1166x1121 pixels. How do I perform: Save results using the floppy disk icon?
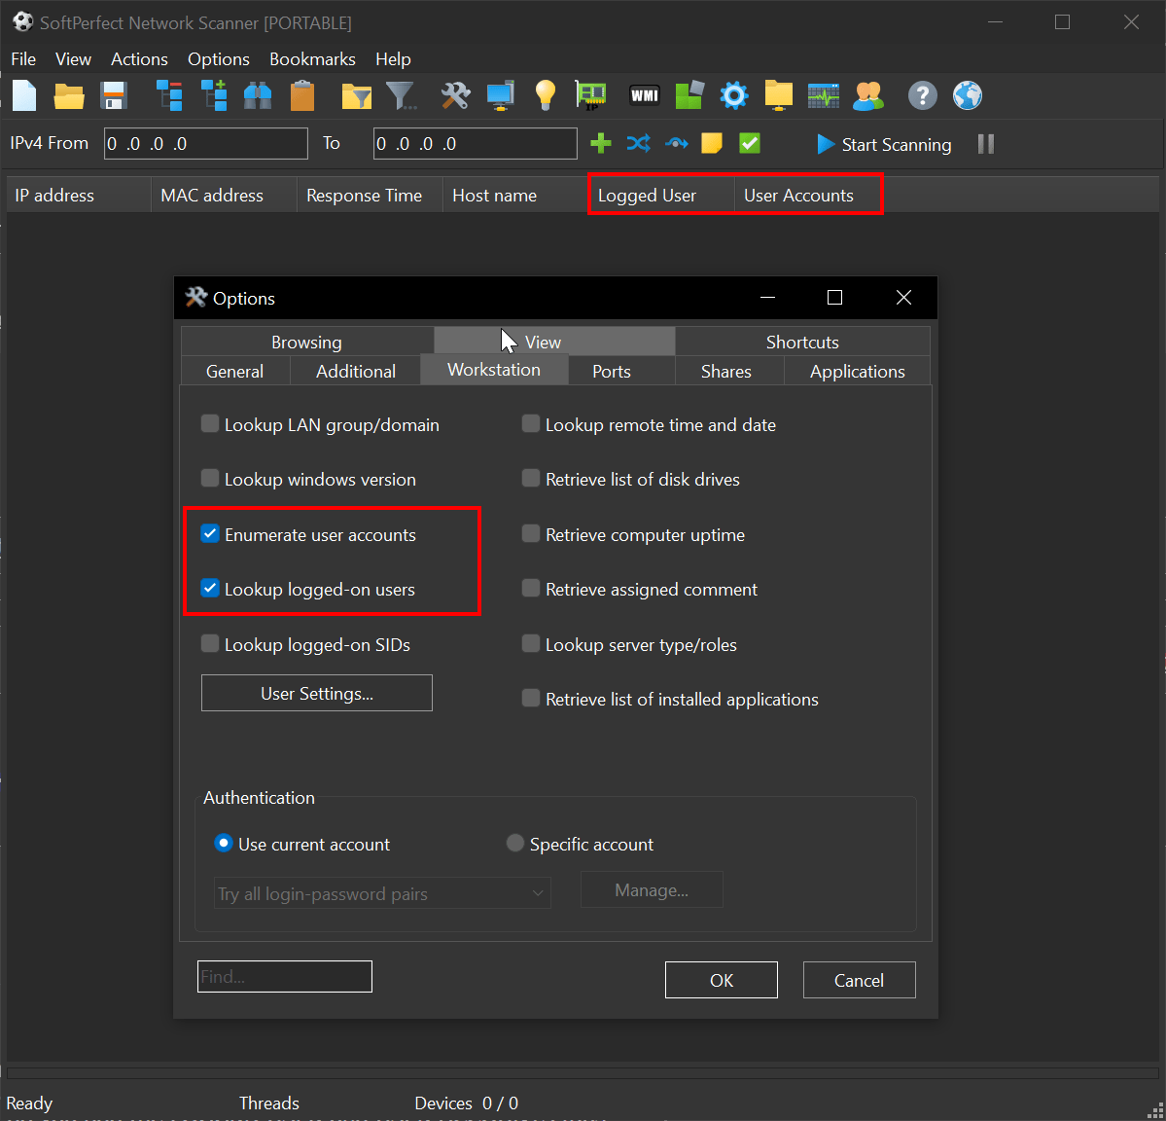coord(114,96)
